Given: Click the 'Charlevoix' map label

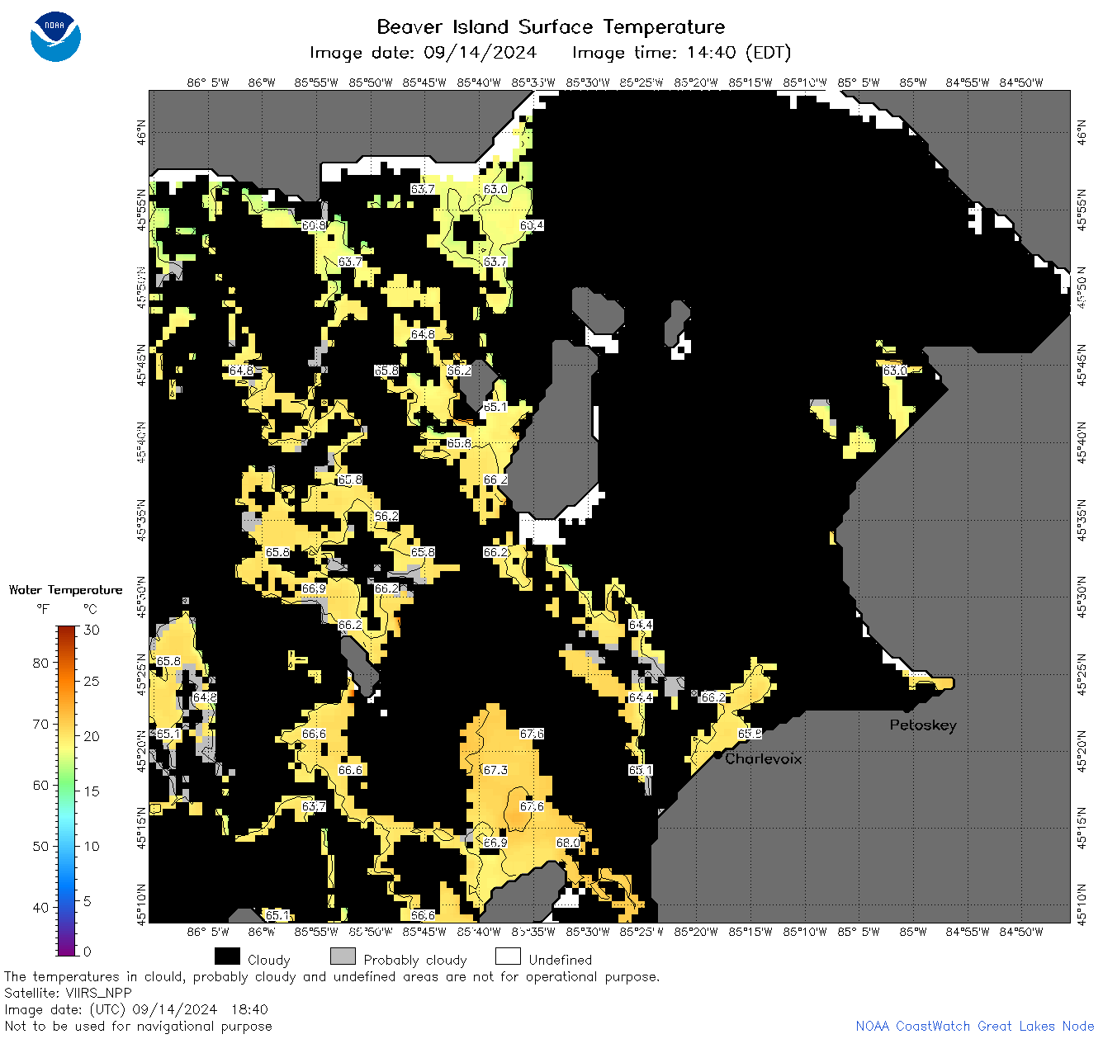Looking at the screenshot, I should pos(763,758).
